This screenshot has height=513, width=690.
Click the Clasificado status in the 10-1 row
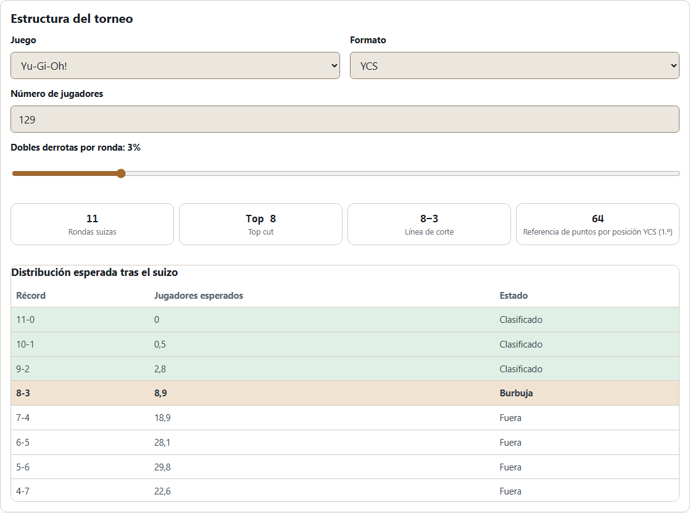(x=521, y=344)
